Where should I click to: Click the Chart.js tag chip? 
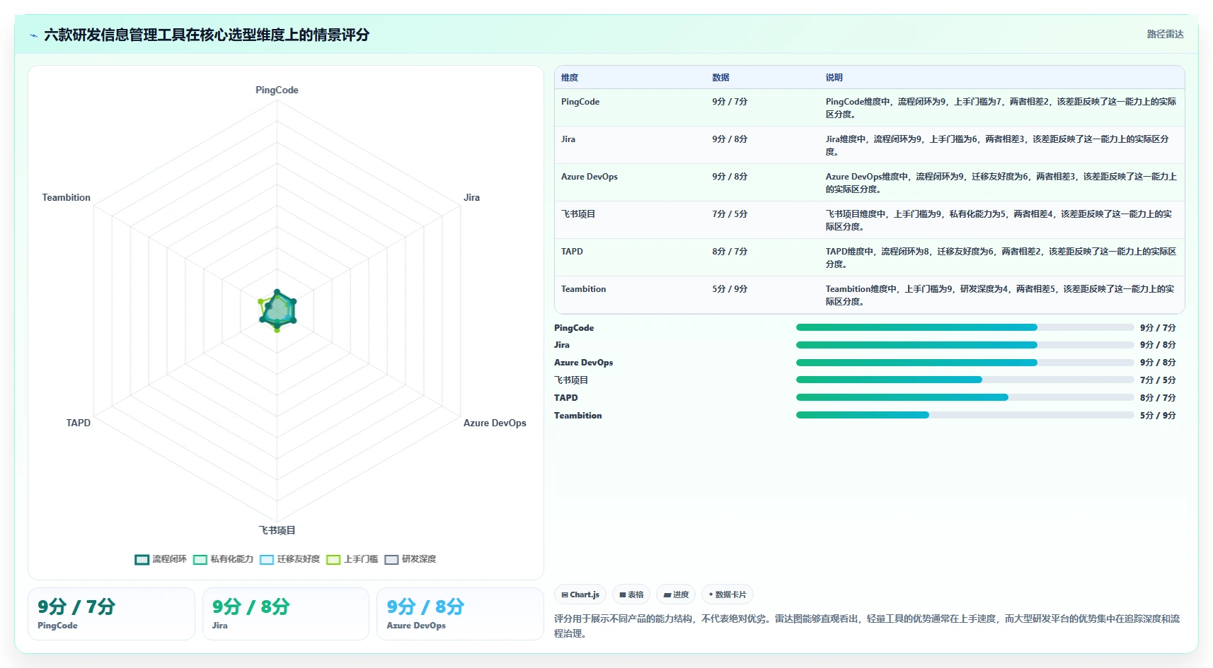[x=580, y=594]
